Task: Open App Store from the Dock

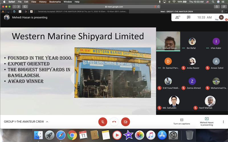Action: pyautogui.click(x=162, y=135)
